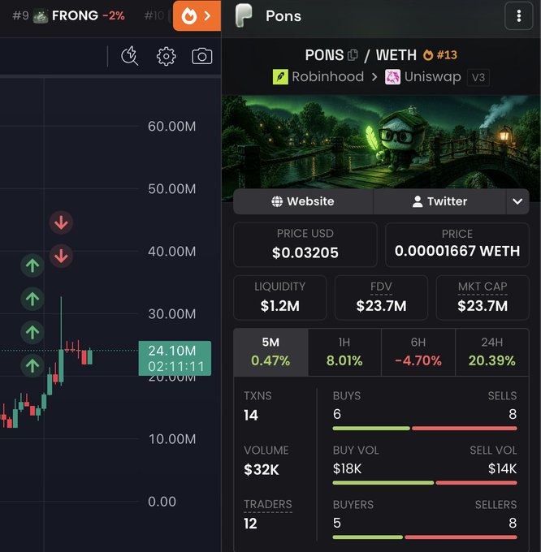Click the FDV $23.7M box
This screenshot has width=541, height=552.
[x=381, y=297]
